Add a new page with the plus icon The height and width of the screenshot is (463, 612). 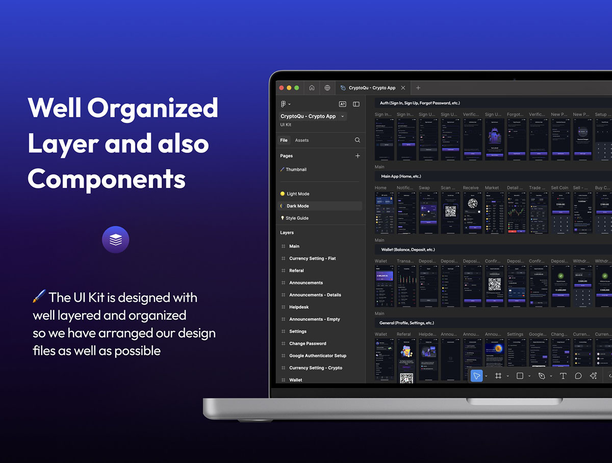tap(358, 156)
